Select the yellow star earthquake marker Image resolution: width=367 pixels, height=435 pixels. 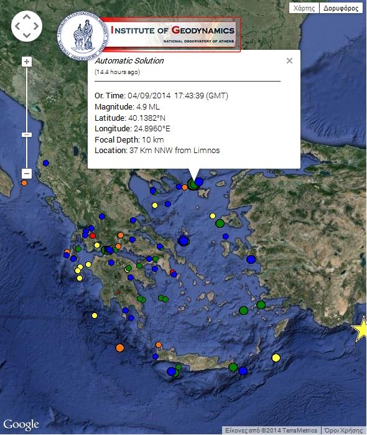360,329
